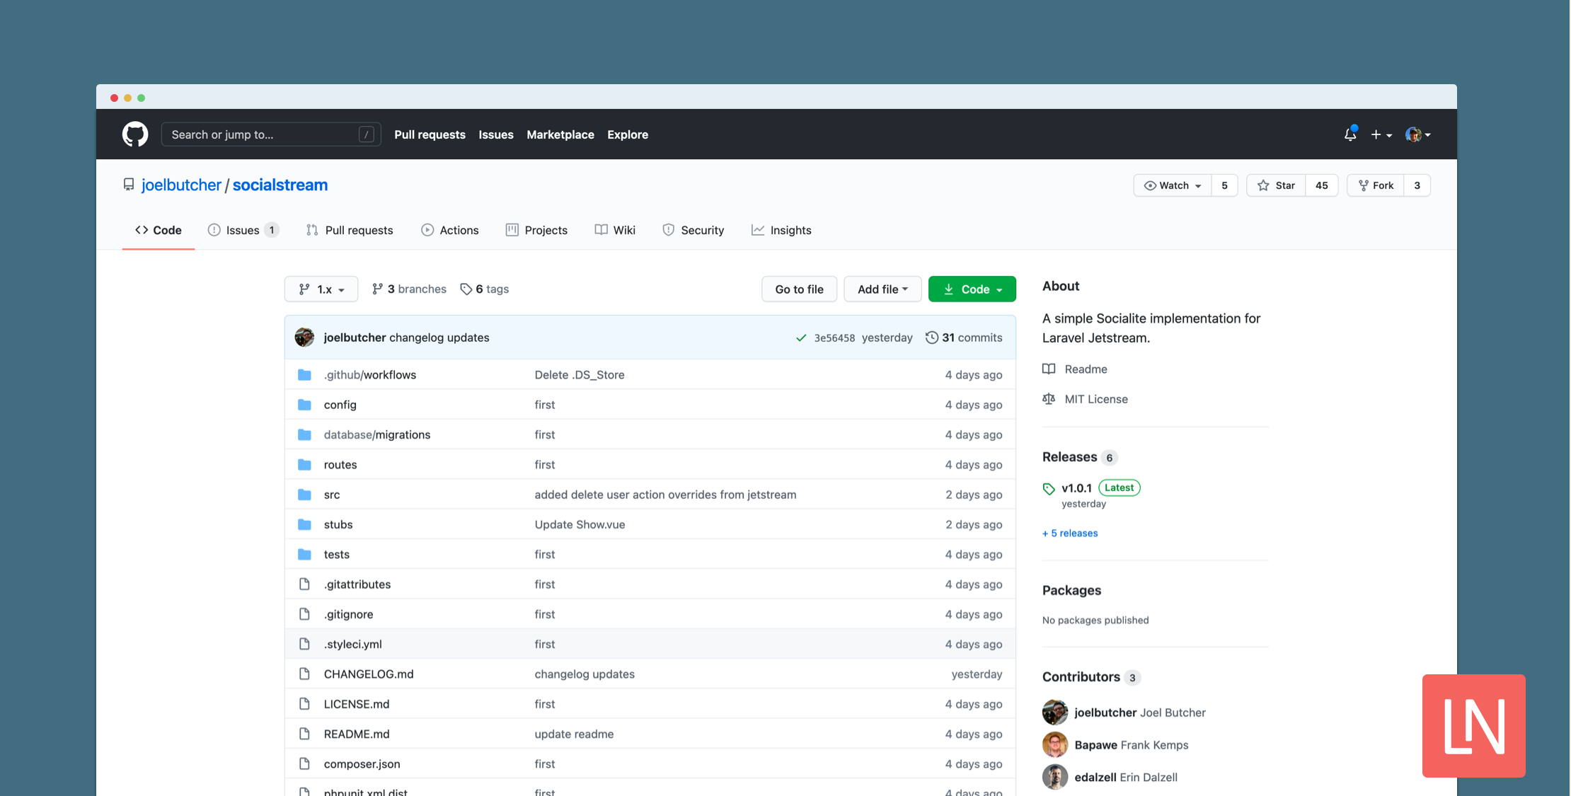The image size is (1571, 796).
Task: Open the .styleci.yml file
Action: (x=353, y=645)
